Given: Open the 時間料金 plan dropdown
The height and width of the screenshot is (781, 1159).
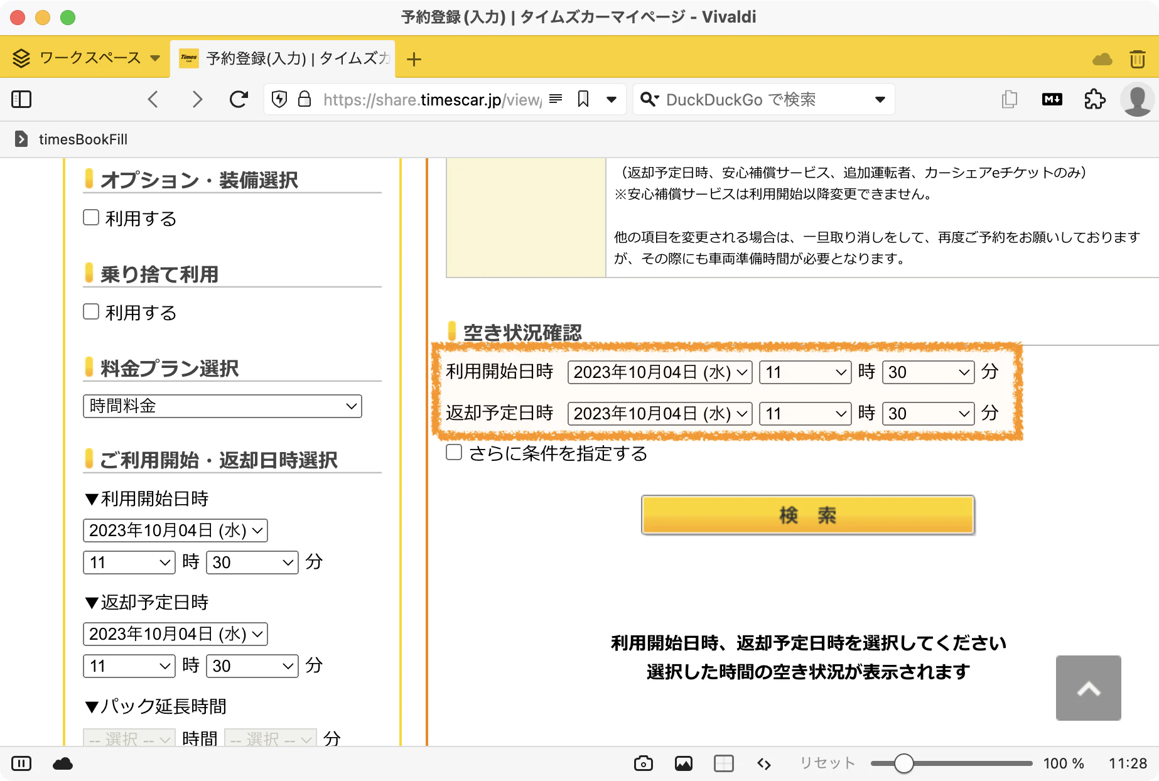Looking at the screenshot, I should pyautogui.click(x=222, y=406).
